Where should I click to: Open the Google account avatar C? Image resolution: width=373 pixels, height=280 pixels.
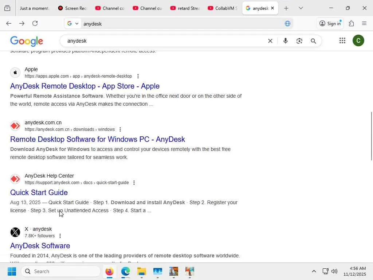click(358, 41)
